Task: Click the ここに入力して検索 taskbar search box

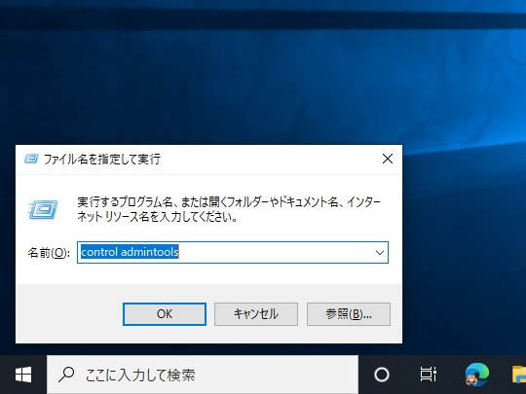Action: 203,375
